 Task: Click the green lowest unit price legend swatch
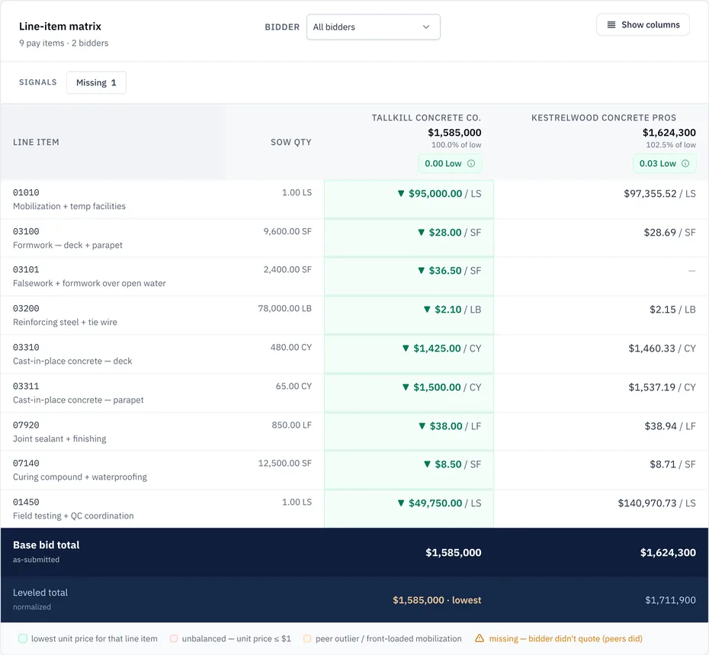tap(23, 639)
